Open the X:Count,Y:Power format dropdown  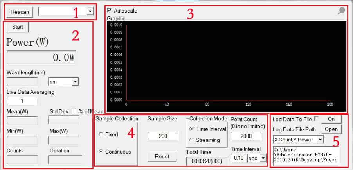320,140
